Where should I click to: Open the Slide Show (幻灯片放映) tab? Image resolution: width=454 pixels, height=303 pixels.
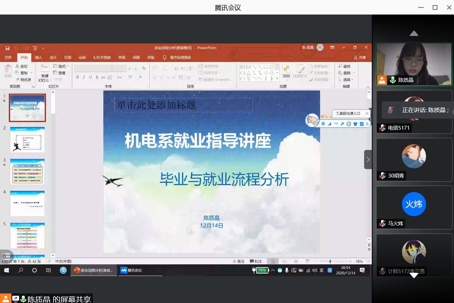click(x=102, y=58)
